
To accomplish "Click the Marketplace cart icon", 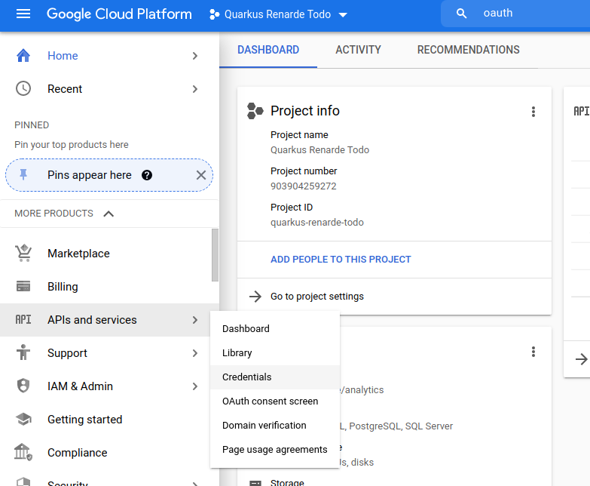I will tap(23, 253).
